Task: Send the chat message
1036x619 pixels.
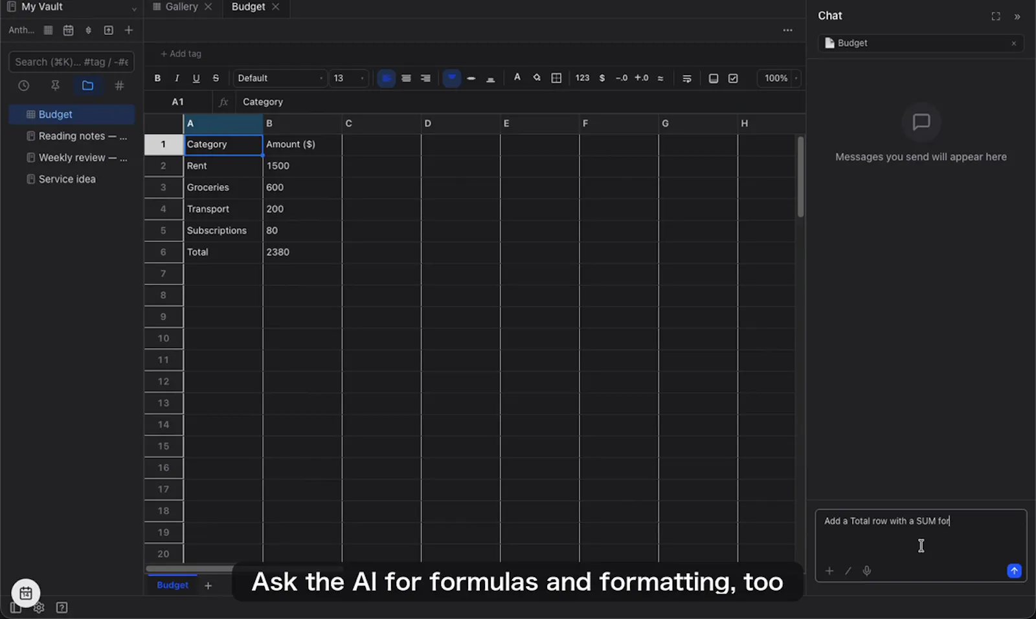Action: coord(1014,570)
